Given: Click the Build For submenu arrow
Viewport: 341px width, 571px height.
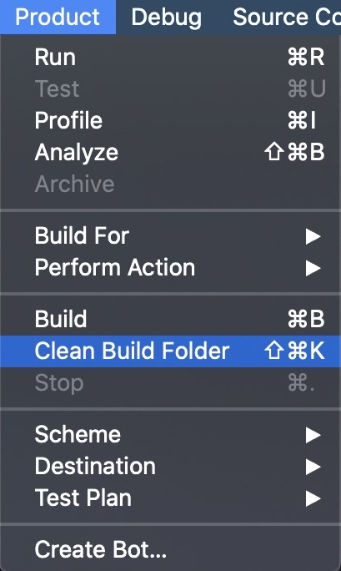Looking at the screenshot, I should tap(313, 237).
